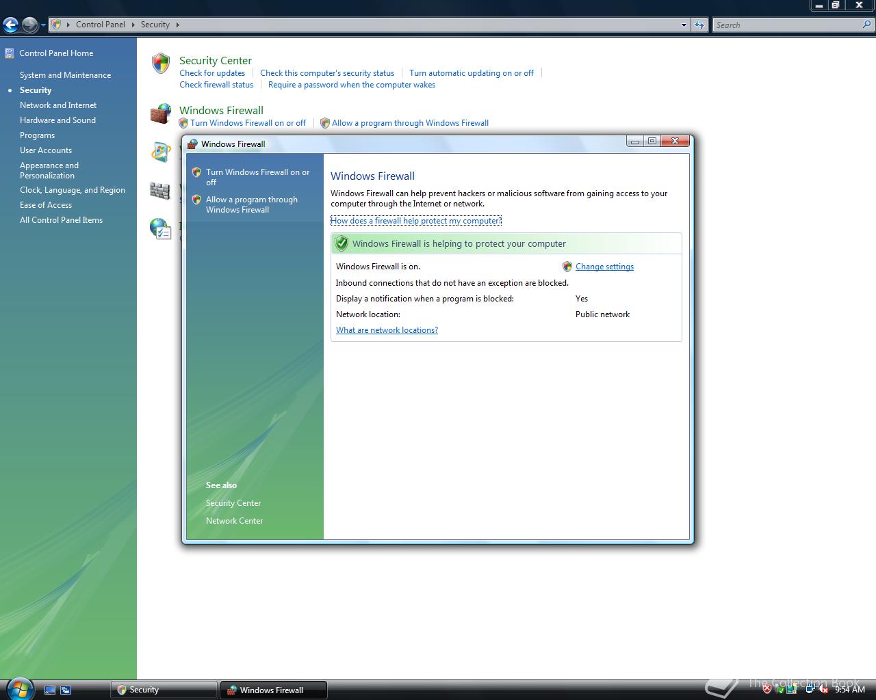The width and height of the screenshot is (876, 700).
Task: Click the refresh button beside address bar
Action: tap(699, 25)
